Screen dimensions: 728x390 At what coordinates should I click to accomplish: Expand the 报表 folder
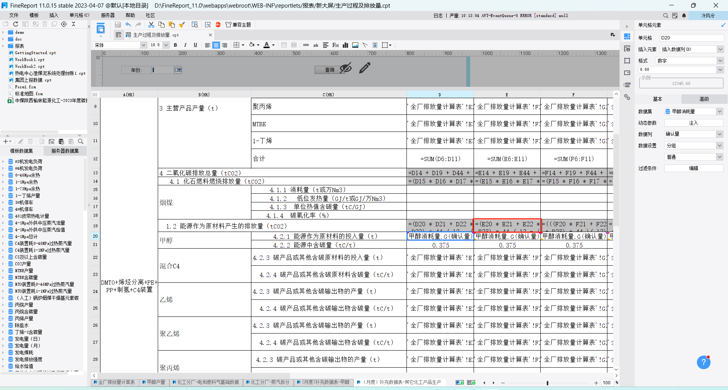3,46
